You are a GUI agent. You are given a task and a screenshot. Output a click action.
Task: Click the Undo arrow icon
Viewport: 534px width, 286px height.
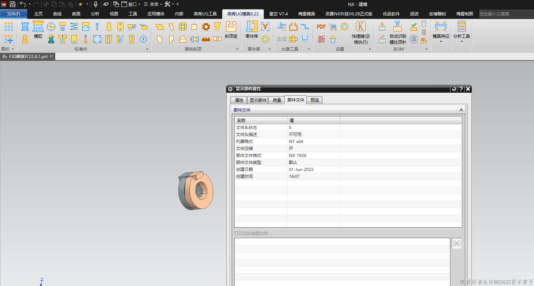pyautogui.click(x=23, y=4)
